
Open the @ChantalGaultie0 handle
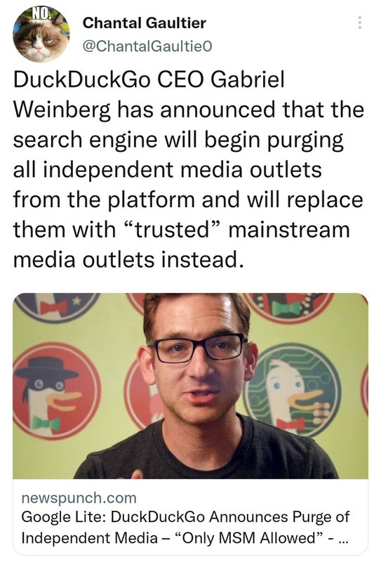coord(147,46)
